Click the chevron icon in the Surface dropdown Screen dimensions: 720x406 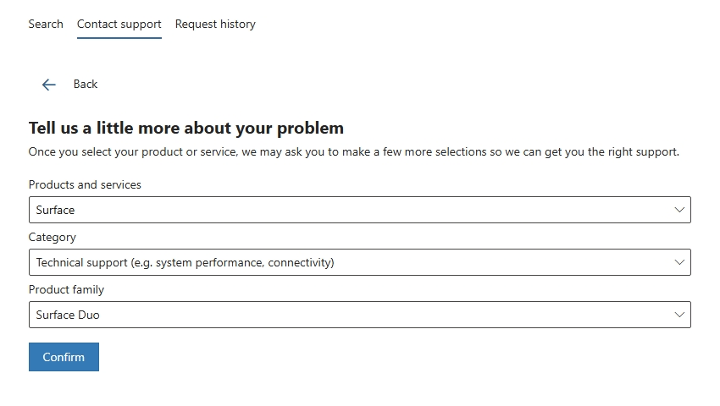click(679, 210)
